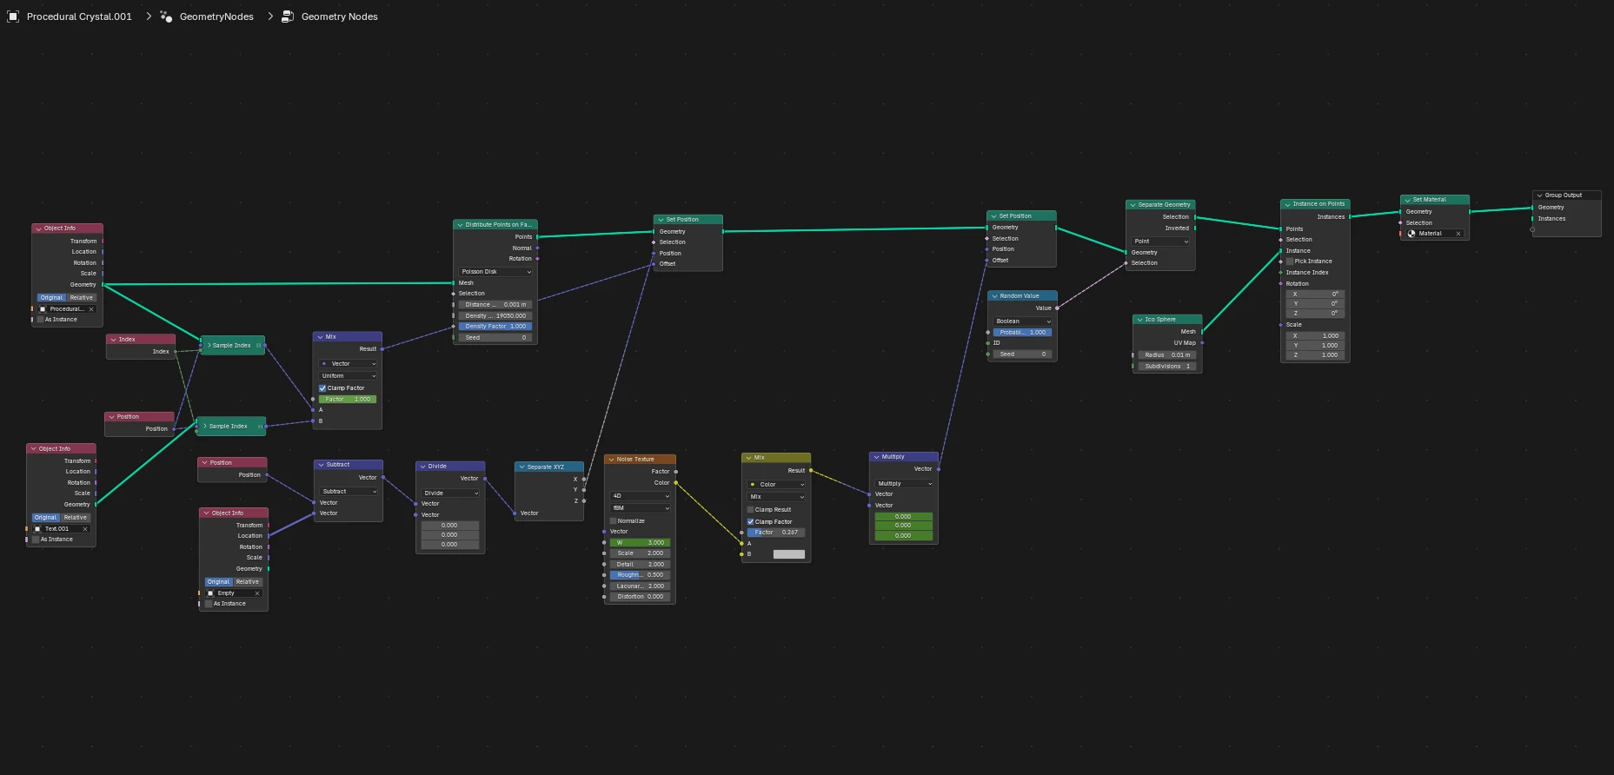Click the object icon in the Empty field
This screenshot has height=775, width=1614.
pyautogui.click(x=210, y=593)
